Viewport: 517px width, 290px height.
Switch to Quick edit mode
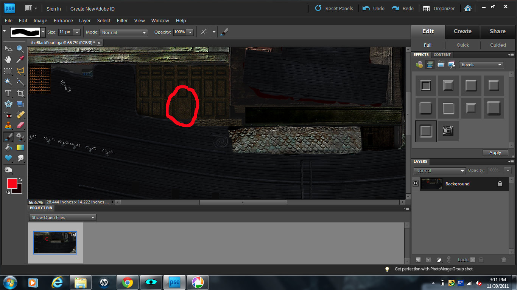(x=462, y=45)
